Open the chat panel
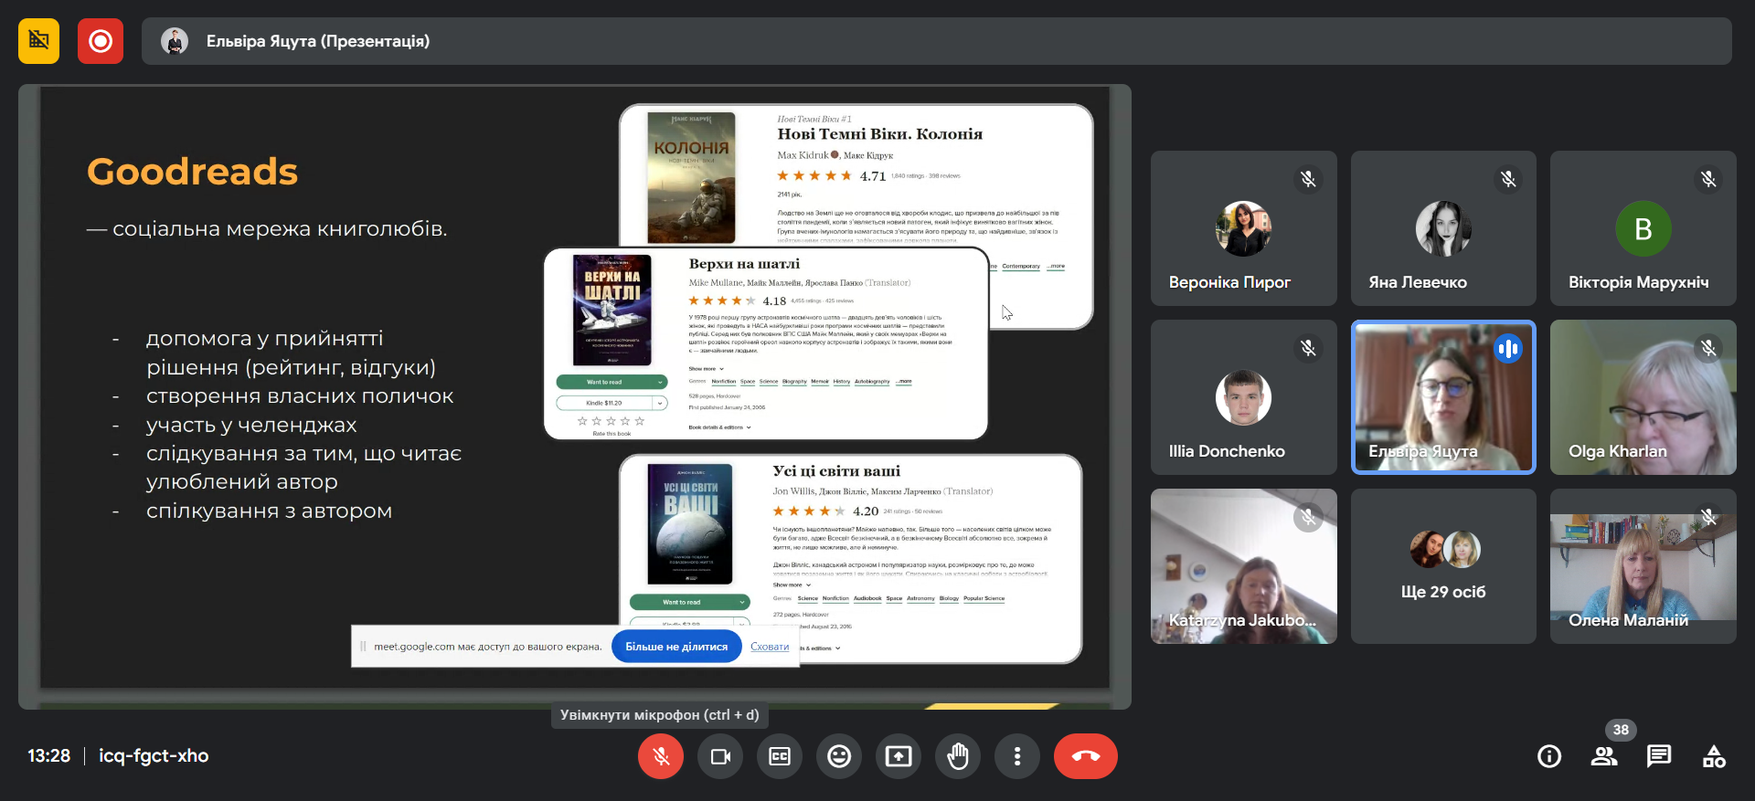The width and height of the screenshot is (1755, 801). coord(1659,756)
